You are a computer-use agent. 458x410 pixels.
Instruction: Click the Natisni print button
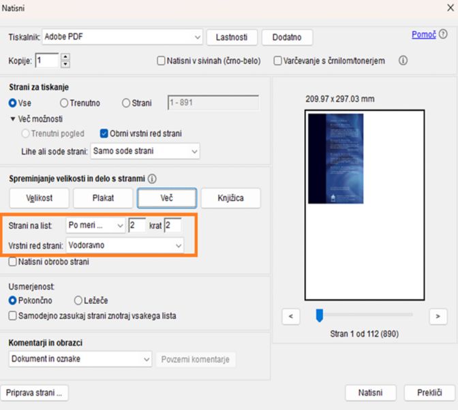point(371,393)
